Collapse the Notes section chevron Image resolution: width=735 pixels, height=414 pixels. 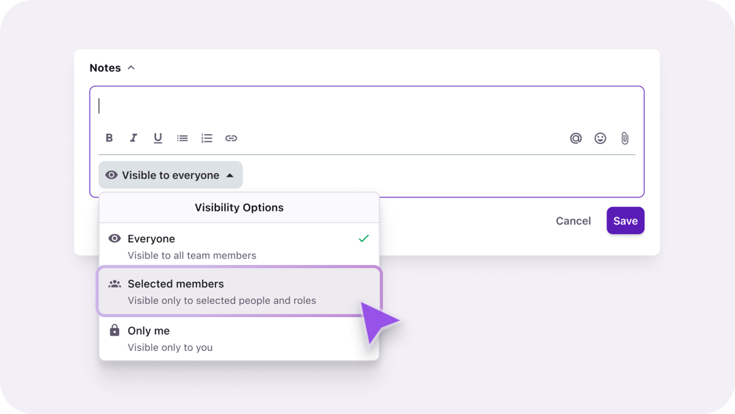[x=132, y=68]
